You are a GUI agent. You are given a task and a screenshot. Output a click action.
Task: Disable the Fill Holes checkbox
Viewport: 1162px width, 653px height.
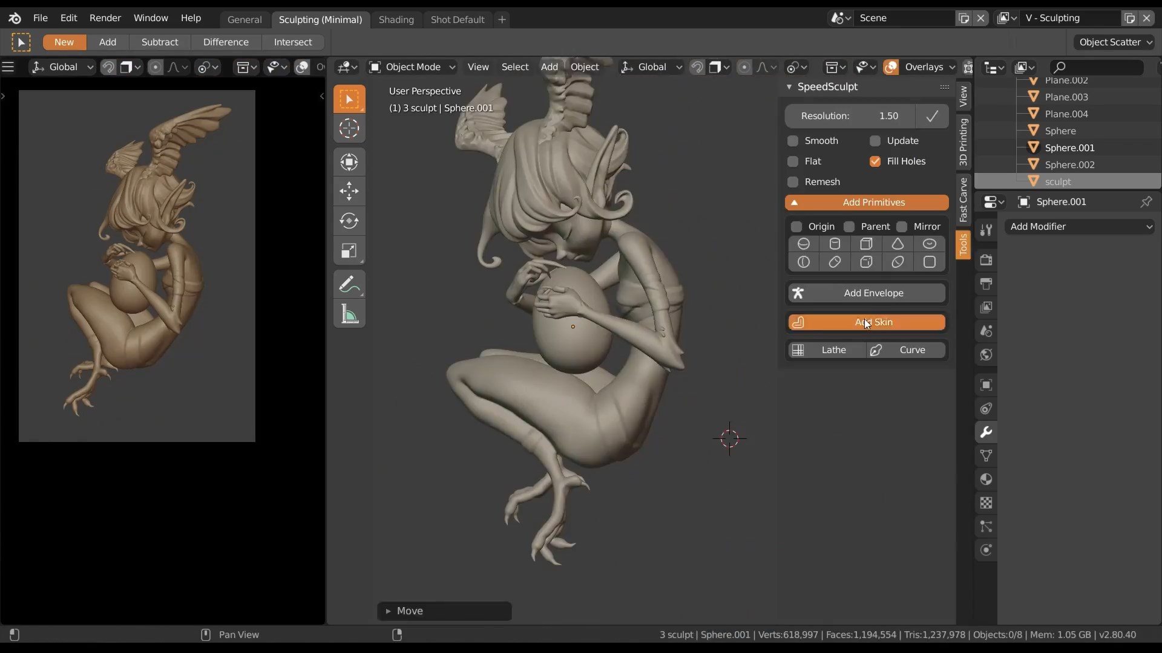click(875, 161)
